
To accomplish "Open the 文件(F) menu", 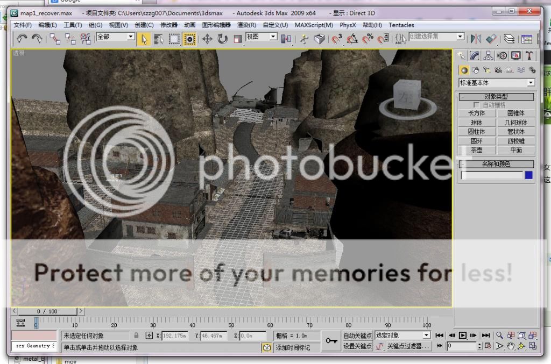I will pos(23,25).
